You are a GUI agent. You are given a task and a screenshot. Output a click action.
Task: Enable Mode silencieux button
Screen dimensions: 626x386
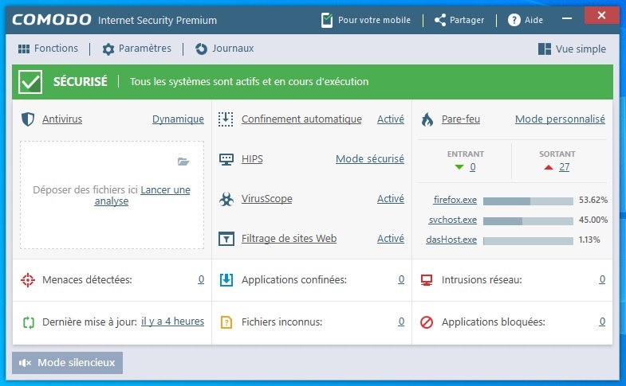(x=68, y=363)
